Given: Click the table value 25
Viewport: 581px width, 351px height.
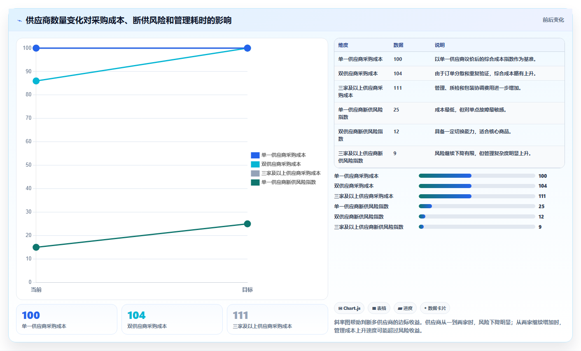Looking at the screenshot, I should [x=396, y=110].
